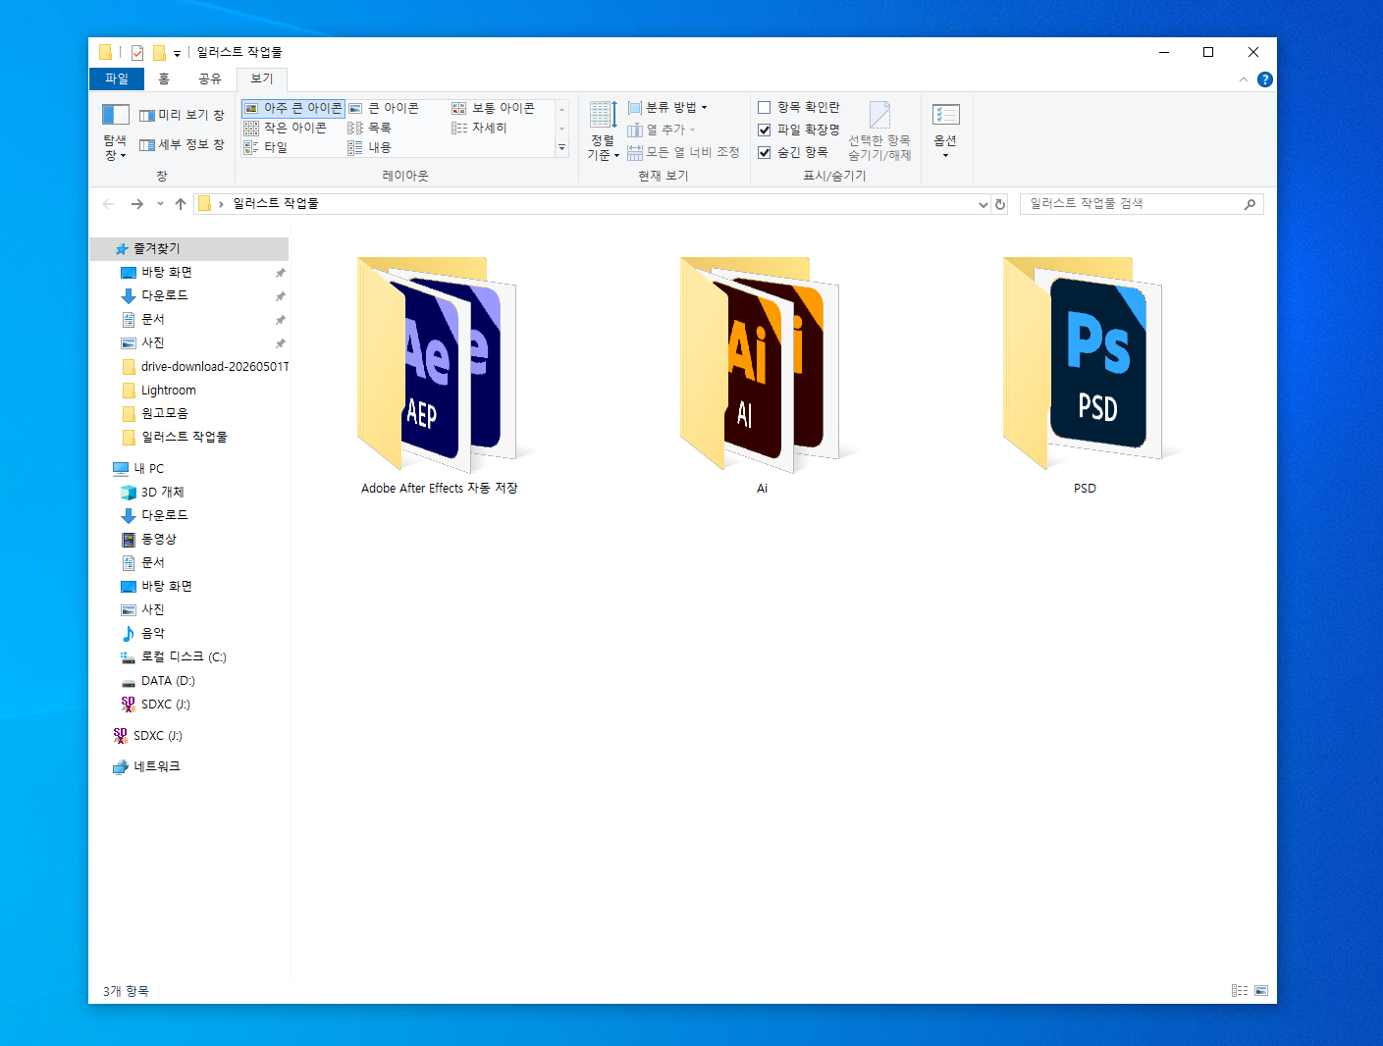1383x1046 pixels.
Task: Open the 원고모음 folder in the sidebar
Action: coord(154,413)
